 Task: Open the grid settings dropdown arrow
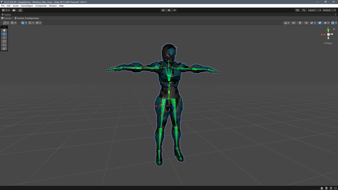click(26, 23)
